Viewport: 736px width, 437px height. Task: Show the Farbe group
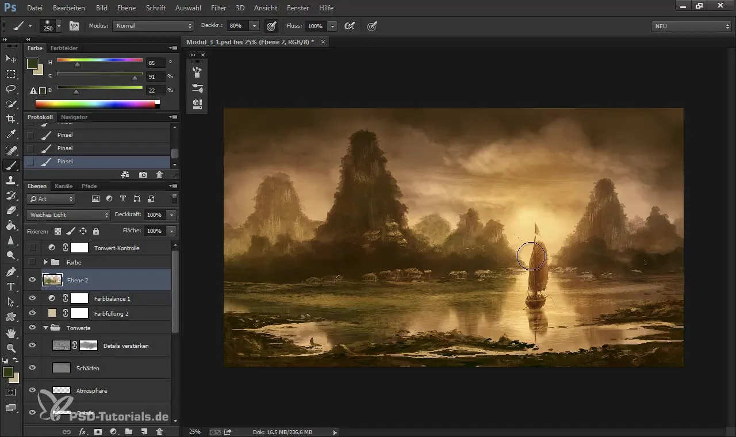point(32,262)
